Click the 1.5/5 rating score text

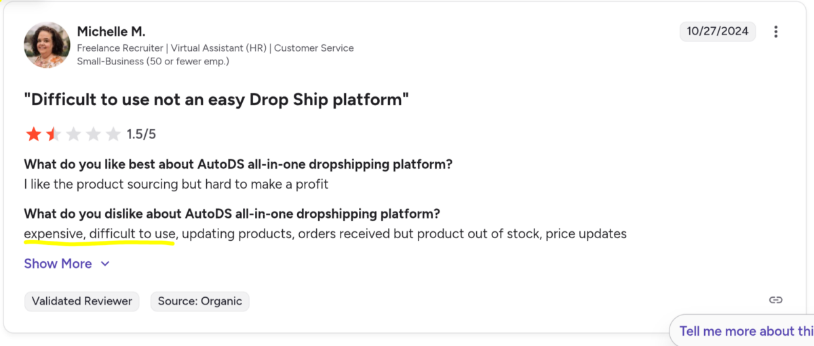coord(141,134)
